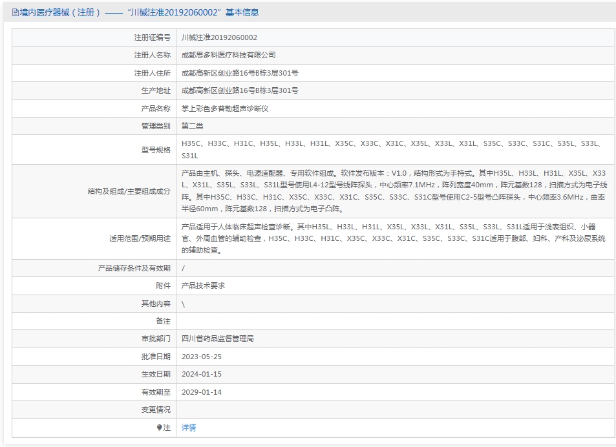The width and height of the screenshot is (616, 447).
Task: Click the effective date 2024-01-15
Action: pyautogui.click(x=202, y=374)
